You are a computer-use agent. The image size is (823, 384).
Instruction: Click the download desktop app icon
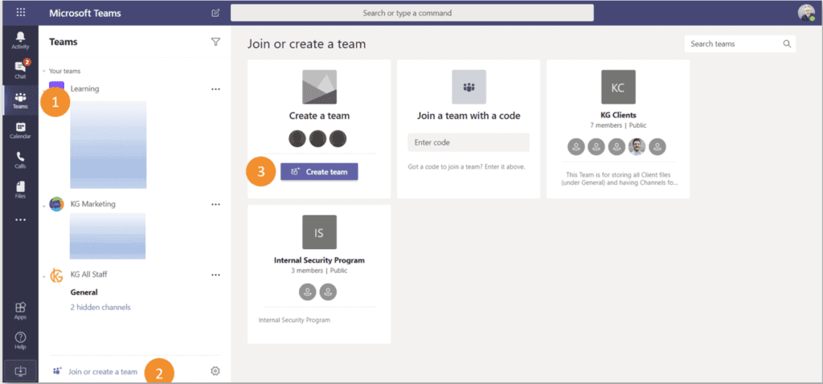(x=20, y=371)
